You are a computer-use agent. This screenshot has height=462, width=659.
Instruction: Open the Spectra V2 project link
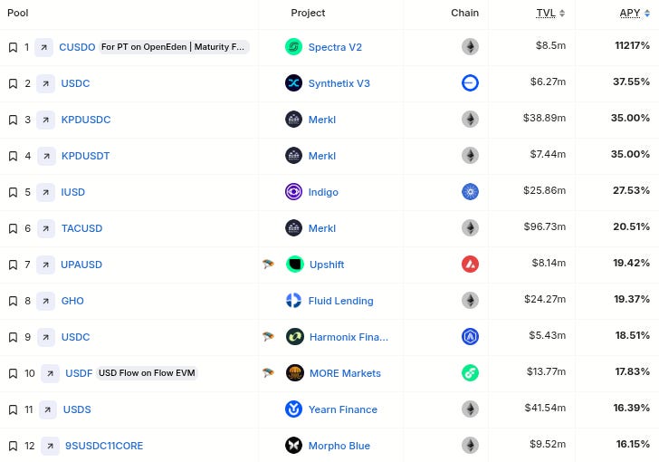335,47
